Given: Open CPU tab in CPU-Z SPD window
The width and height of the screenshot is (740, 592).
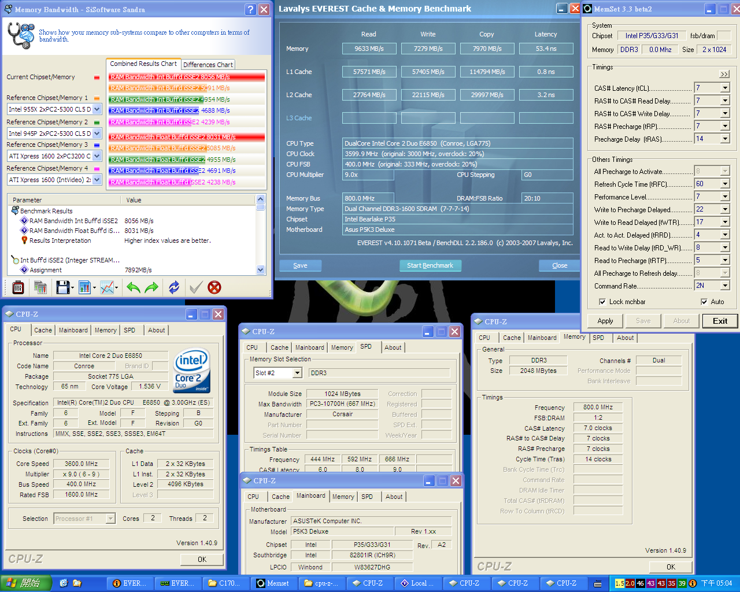Looking at the screenshot, I should [252, 347].
